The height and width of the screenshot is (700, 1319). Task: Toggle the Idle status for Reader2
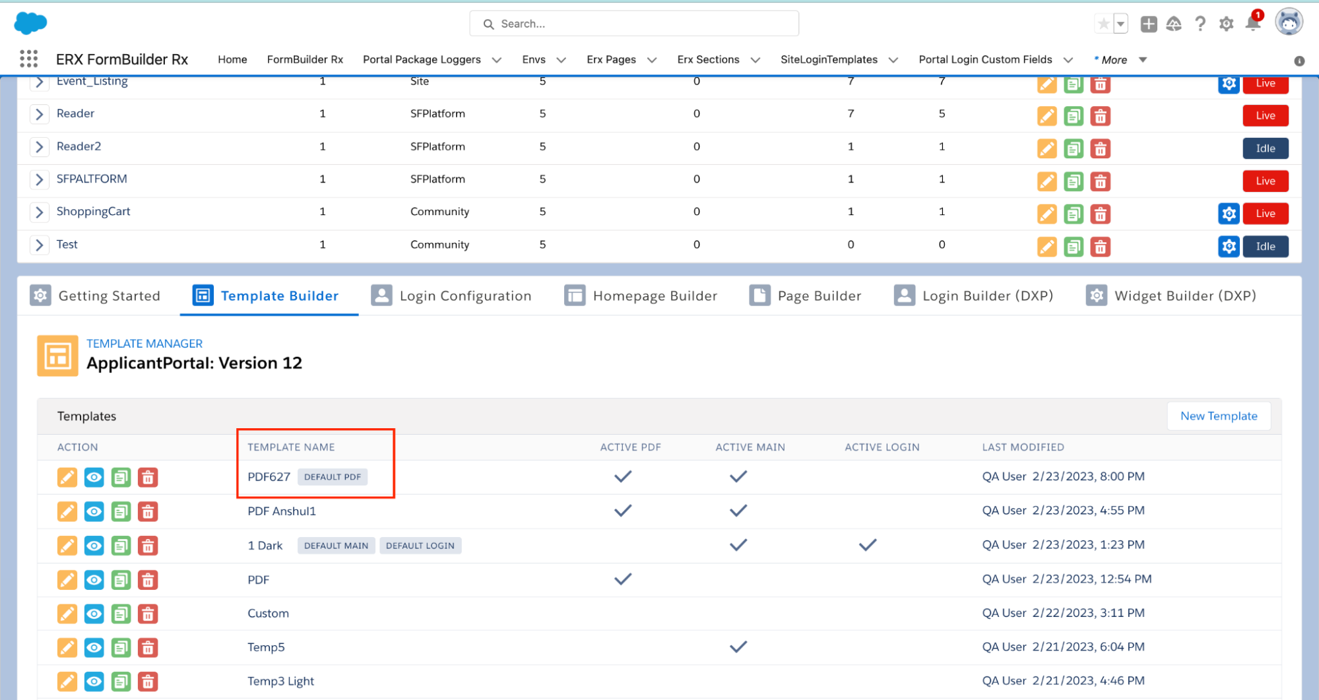pyautogui.click(x=1265, y=148)
